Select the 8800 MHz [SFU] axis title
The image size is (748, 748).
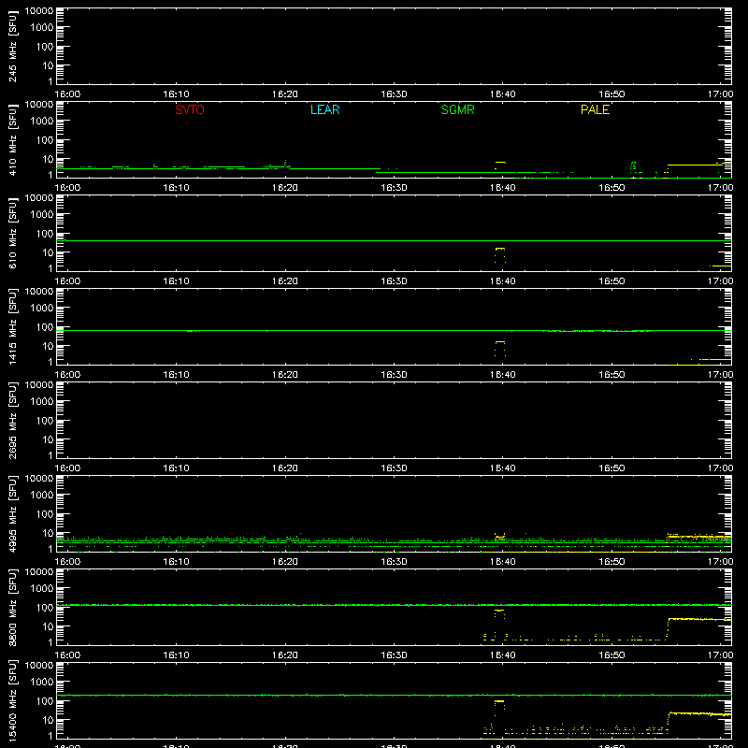[x=12, y=607]
